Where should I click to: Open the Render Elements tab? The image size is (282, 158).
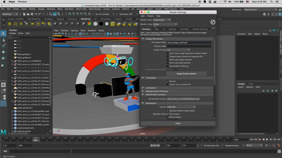coord(200,29)
